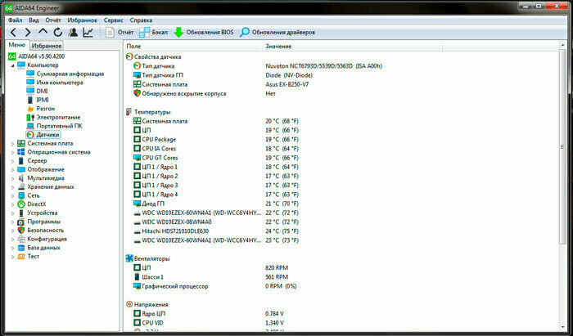Select the Графический процессор fan row

point(214,286)
